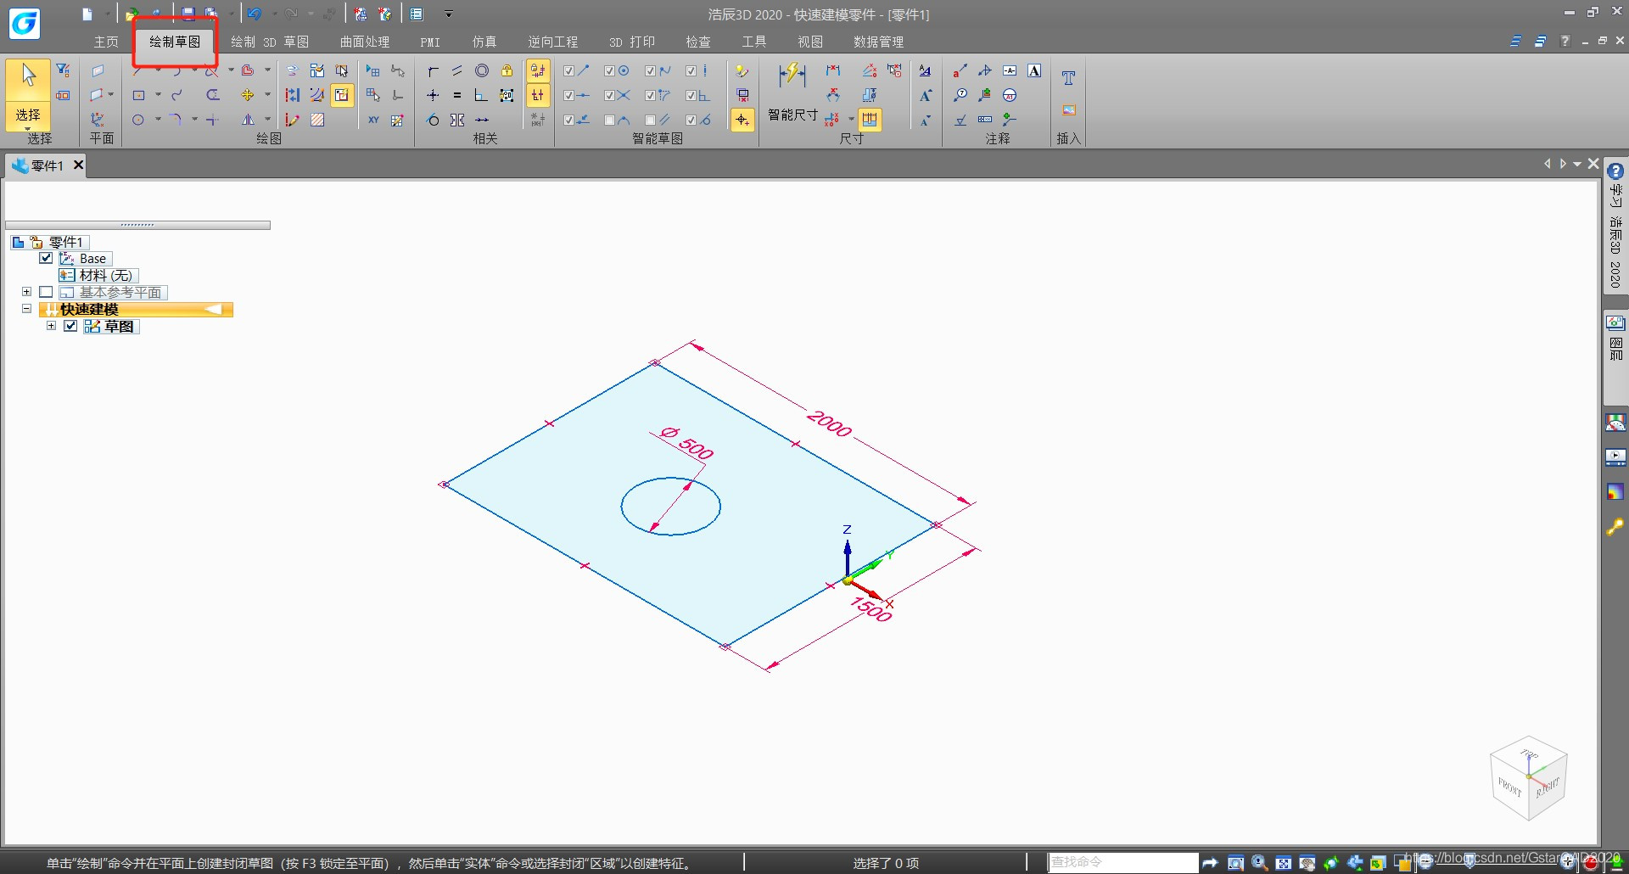This screenshot has height=874, width=1629.
Task: Click the 2000 dimension value
Action: point(829,423)
